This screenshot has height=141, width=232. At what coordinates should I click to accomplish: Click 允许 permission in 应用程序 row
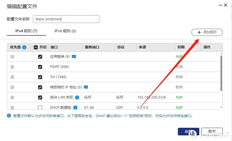(x=179, y=57)
